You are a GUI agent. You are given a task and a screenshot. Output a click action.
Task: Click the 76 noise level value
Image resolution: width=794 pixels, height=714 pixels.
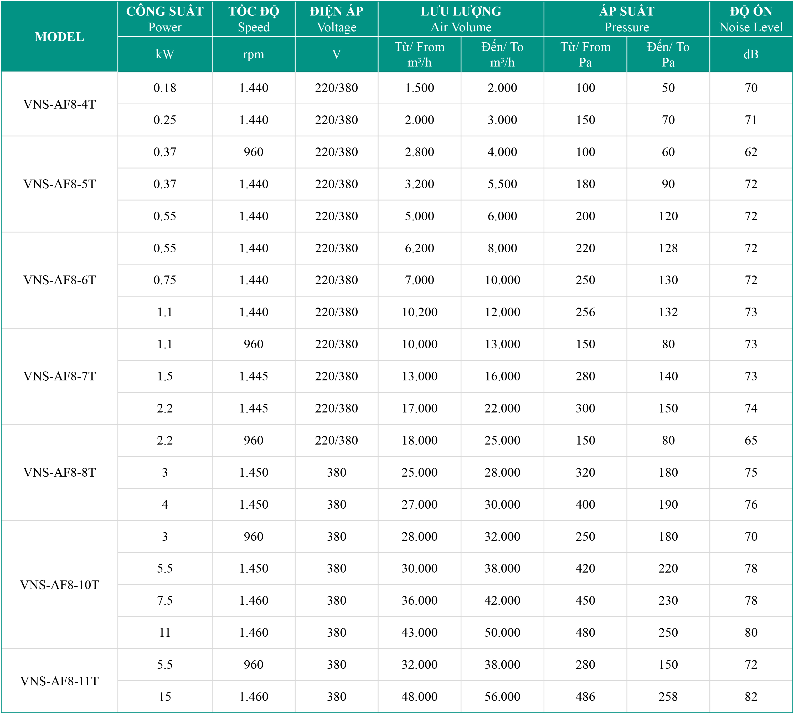click(x=751, y=504)
